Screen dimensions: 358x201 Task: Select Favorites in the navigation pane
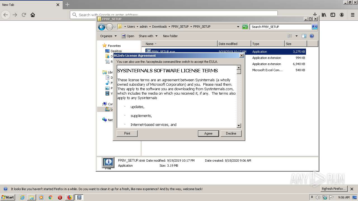pos(114,46)
